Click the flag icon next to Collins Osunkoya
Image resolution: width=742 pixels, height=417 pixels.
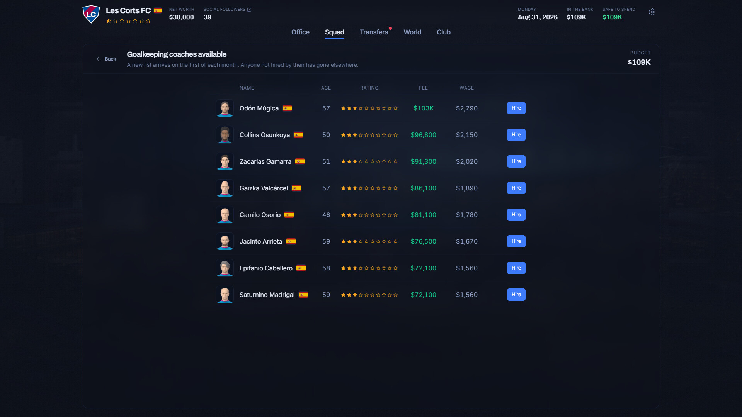point(298,135)
